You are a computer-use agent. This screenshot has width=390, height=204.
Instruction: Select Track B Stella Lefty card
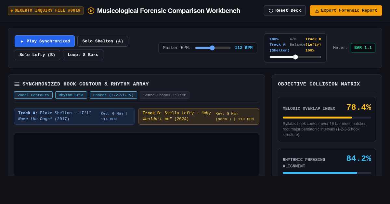click(x=199, y=116)
